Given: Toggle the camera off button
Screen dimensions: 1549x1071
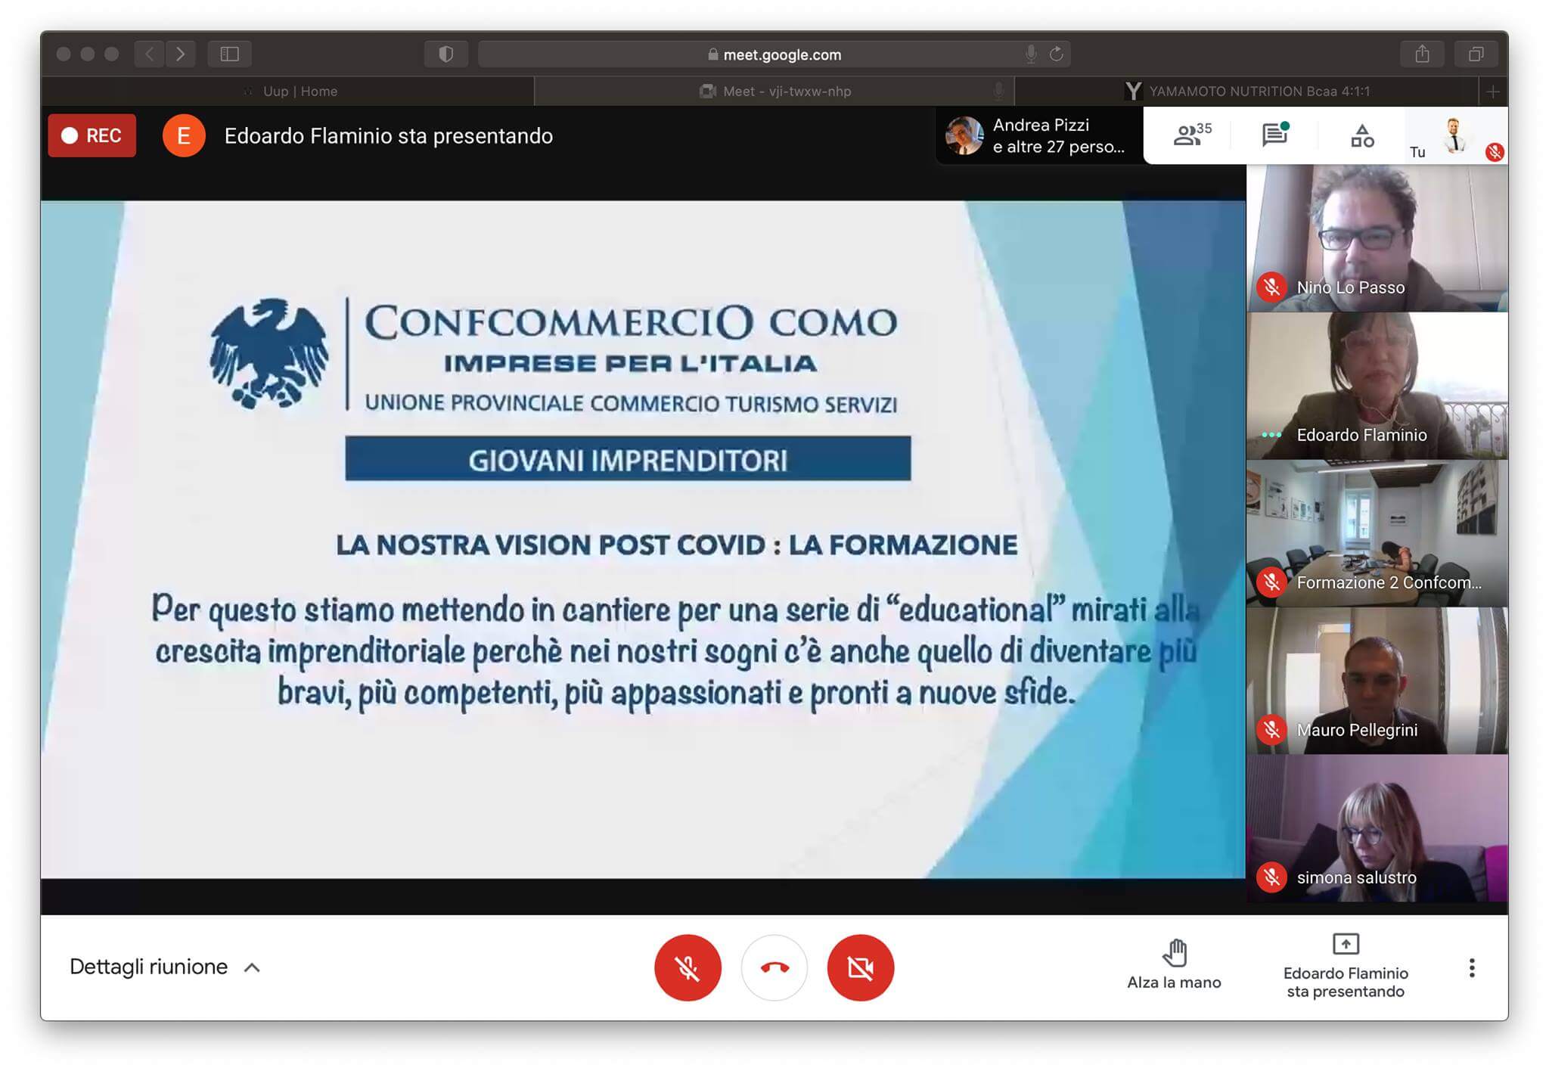Looking at the screenshot, I should coord(860,967).
